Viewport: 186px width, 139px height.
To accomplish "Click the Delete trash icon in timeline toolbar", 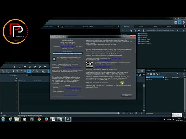I will click(x=13, y=71).
